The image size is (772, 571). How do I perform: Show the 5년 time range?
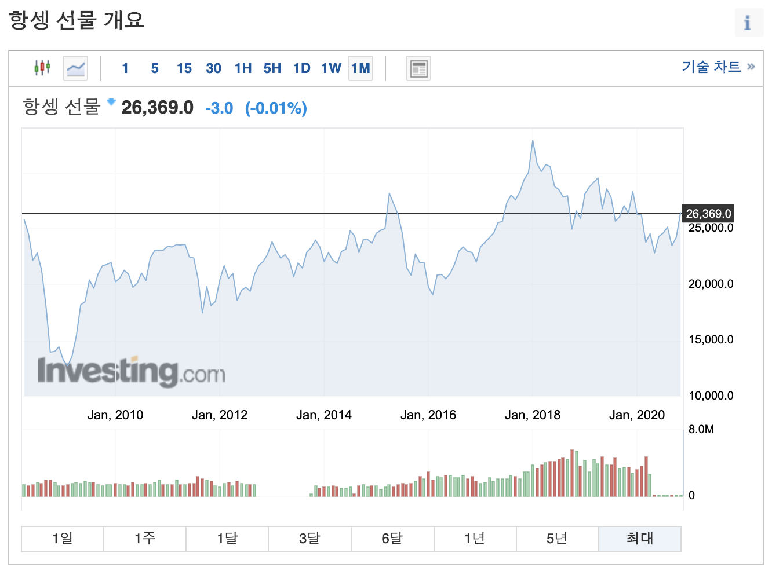pyautogui.click(x=557, y=539)
